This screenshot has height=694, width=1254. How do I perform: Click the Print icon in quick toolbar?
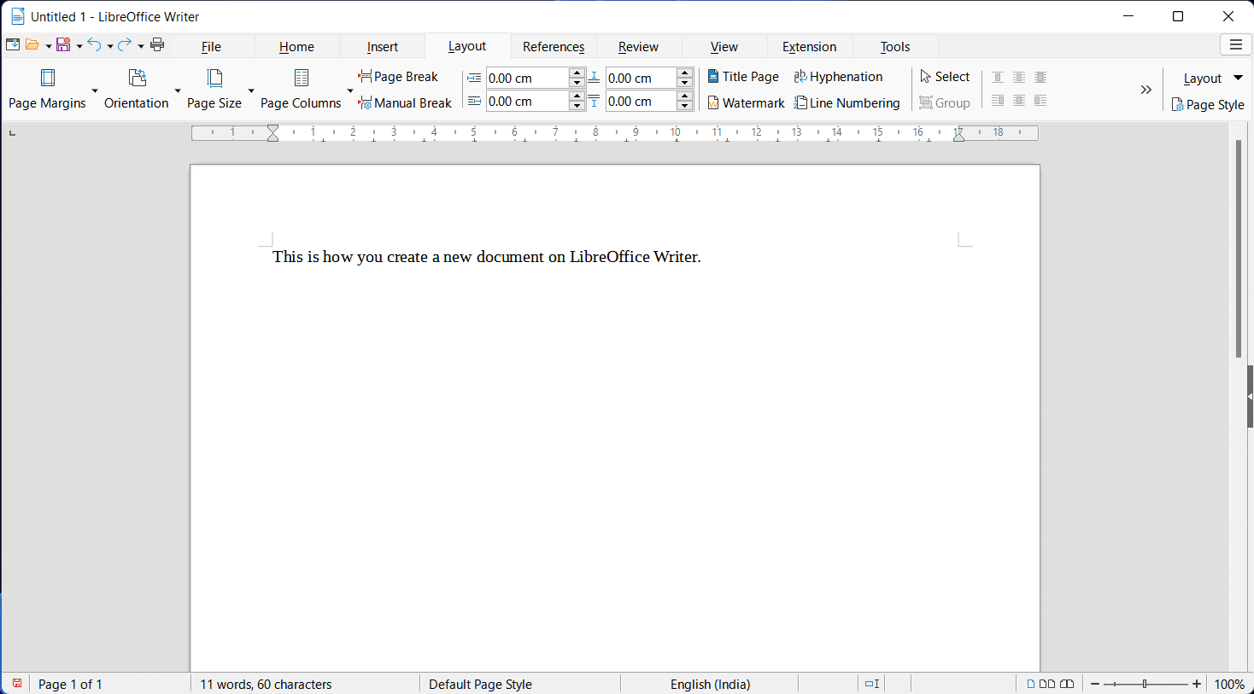(157, 45)
